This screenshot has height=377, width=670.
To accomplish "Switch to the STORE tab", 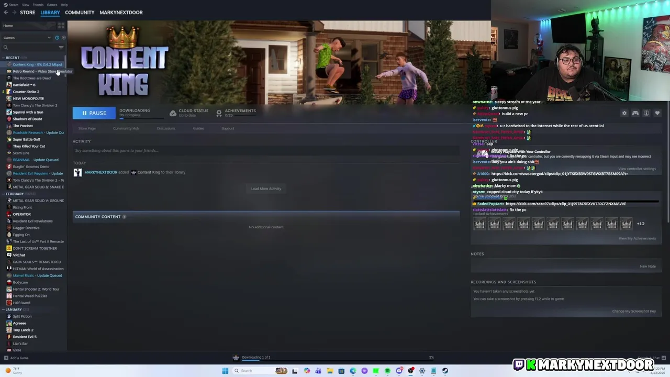I will [x=27, y=12].
